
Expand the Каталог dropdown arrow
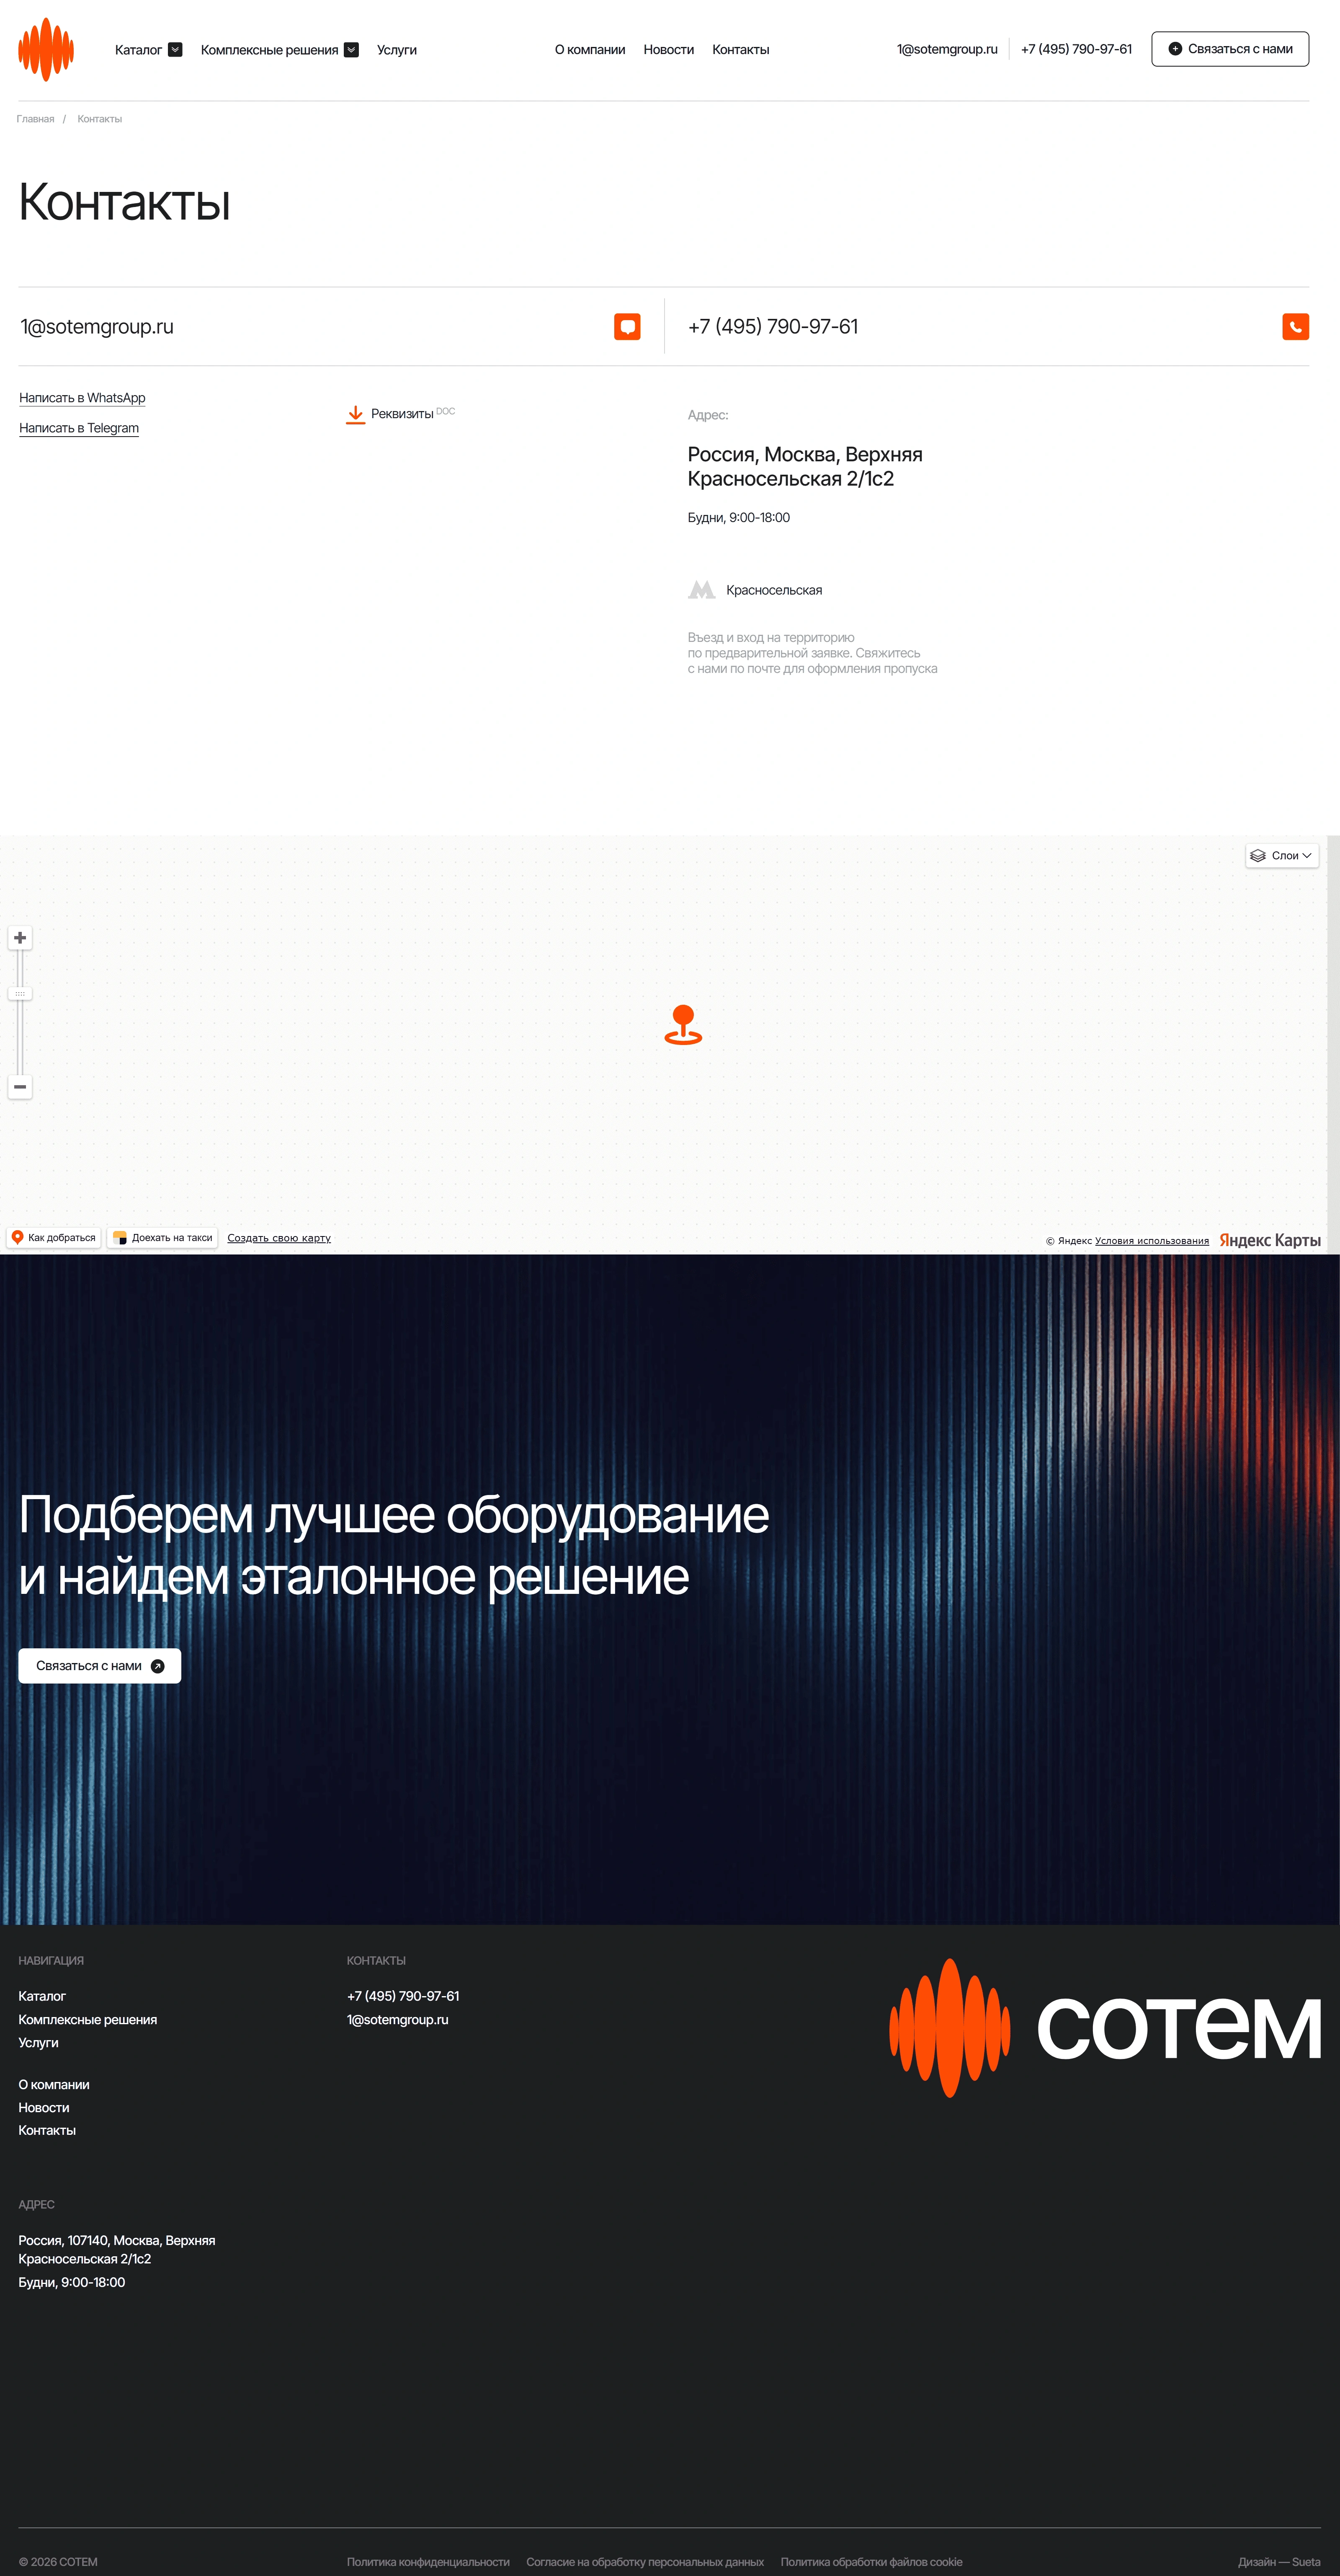point(175,50)
